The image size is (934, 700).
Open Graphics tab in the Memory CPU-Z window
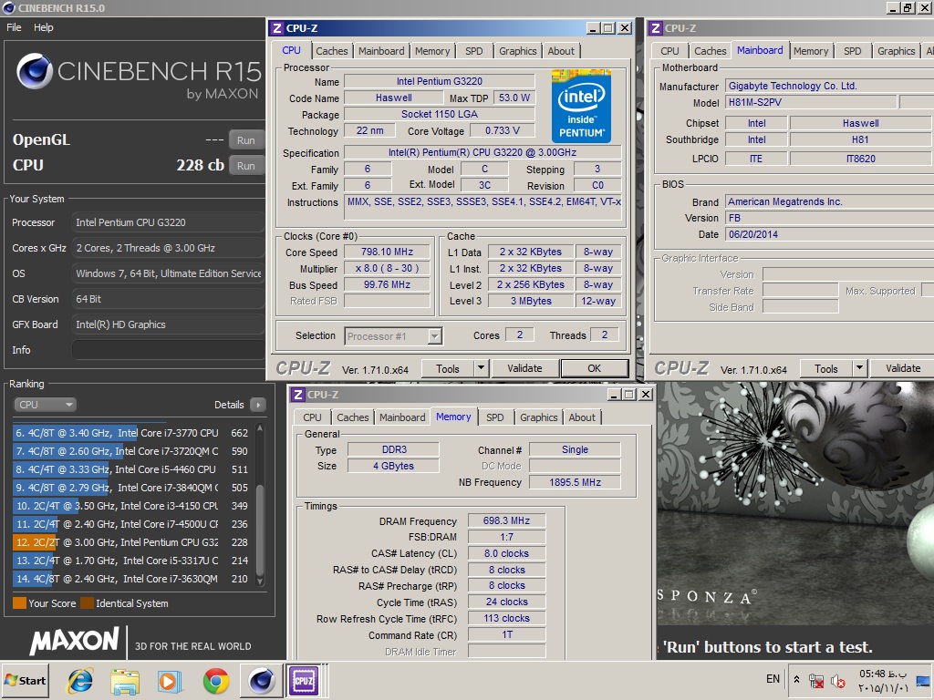538,417
